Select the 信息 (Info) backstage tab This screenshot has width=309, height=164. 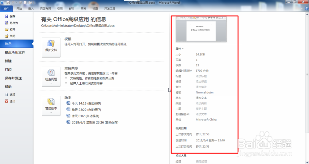pyautogui.click(x=17, y=44)
